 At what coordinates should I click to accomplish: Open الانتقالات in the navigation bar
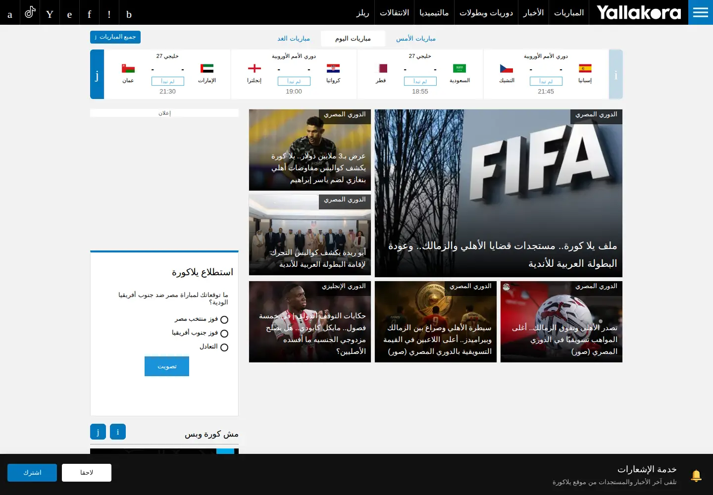[x=395, y=12]
